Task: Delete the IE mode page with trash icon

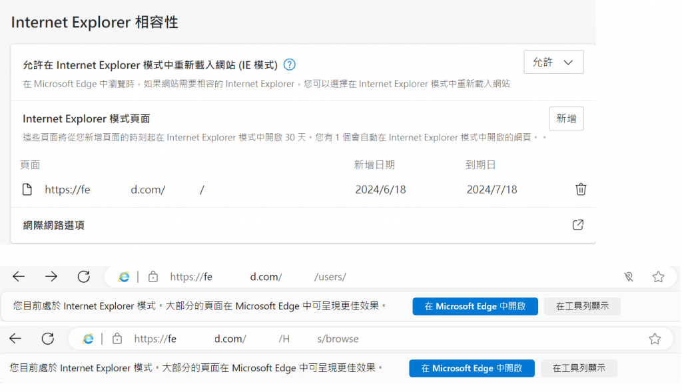Action: pos(581,190)
